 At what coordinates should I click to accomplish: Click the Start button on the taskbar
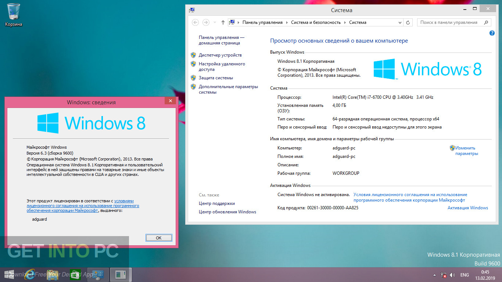(10, 275)
